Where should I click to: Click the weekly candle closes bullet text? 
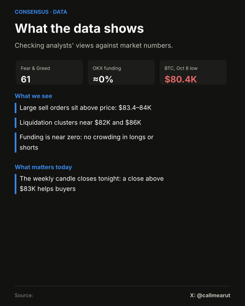(x=92, y=184)
